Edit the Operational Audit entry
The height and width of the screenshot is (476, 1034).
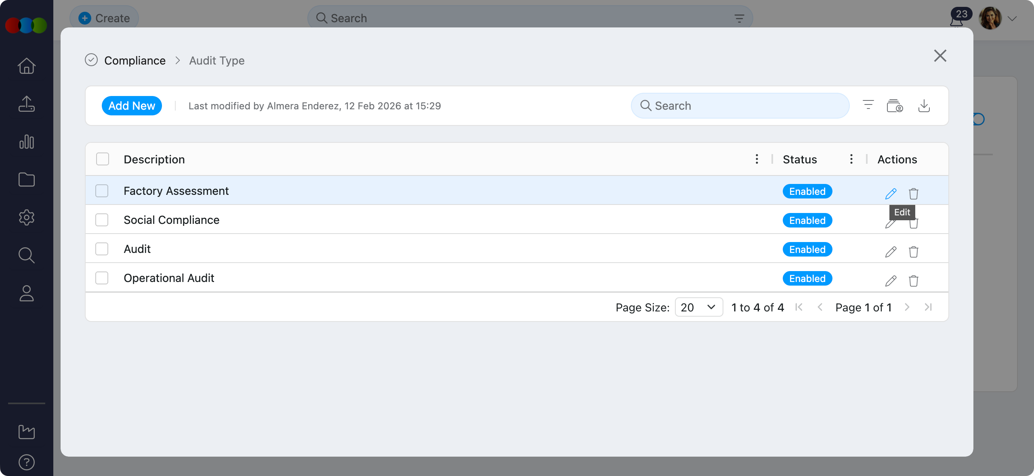point(891,281)
